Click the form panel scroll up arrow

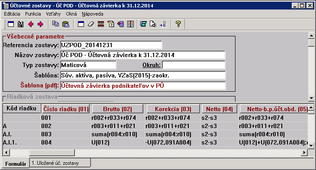click(311, 35)
